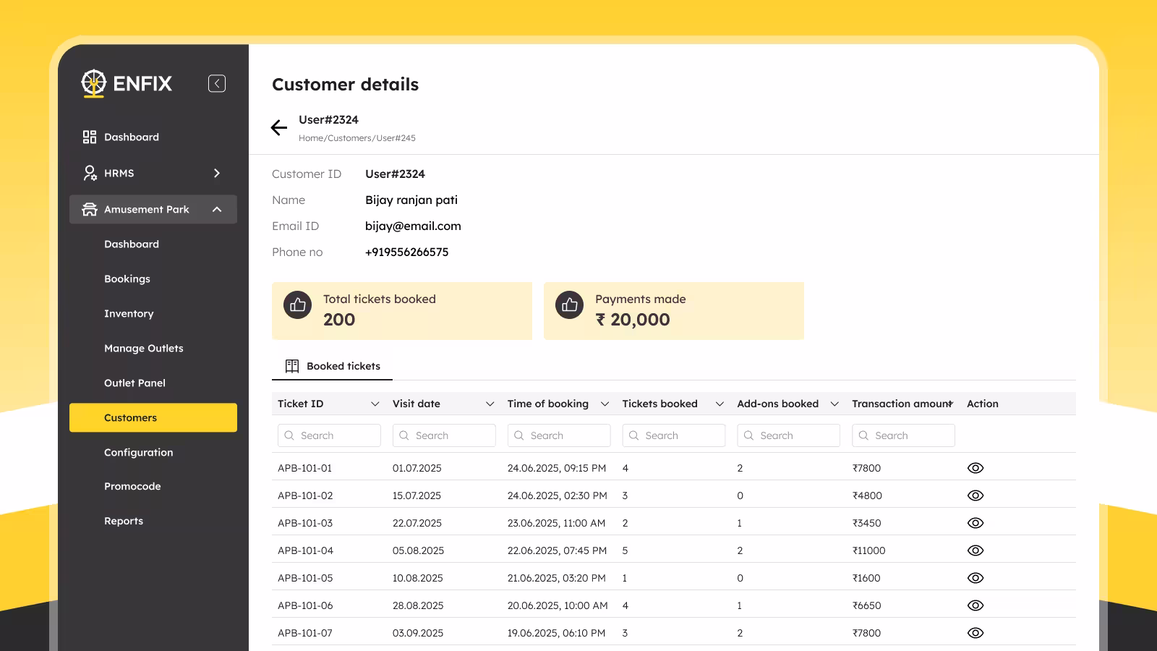
Task: Collapse the sidebar with the arrow button
Action: pos(217,83)
